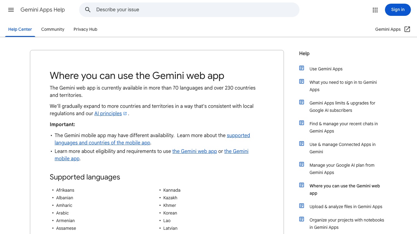Switch to the Community tab

(53, 29)
